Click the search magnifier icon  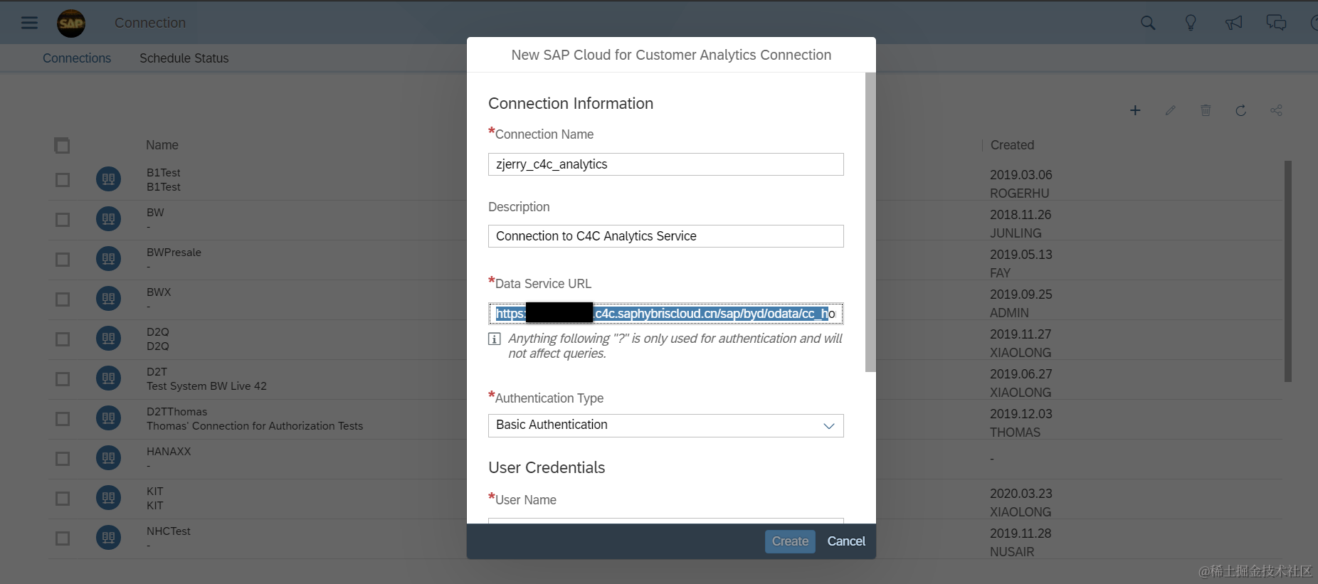point(1148,23)
